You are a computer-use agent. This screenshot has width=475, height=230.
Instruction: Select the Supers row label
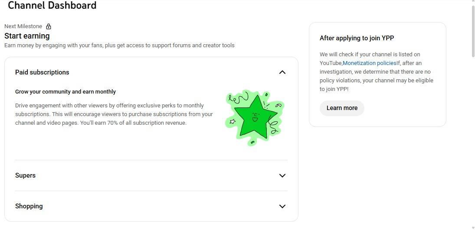[25, 175]
